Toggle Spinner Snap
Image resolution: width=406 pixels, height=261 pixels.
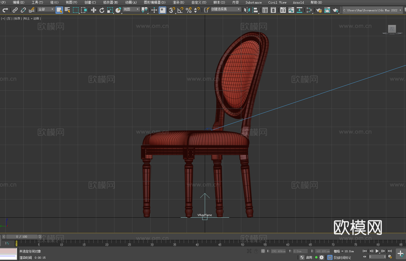197,10
